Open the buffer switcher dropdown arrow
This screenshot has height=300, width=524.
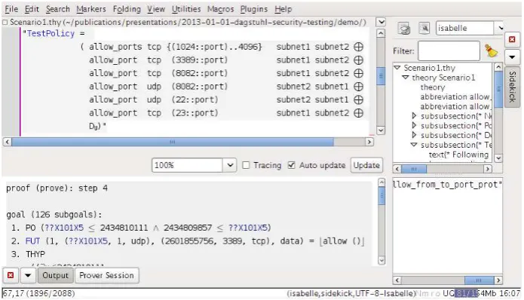tap(381, 22)
